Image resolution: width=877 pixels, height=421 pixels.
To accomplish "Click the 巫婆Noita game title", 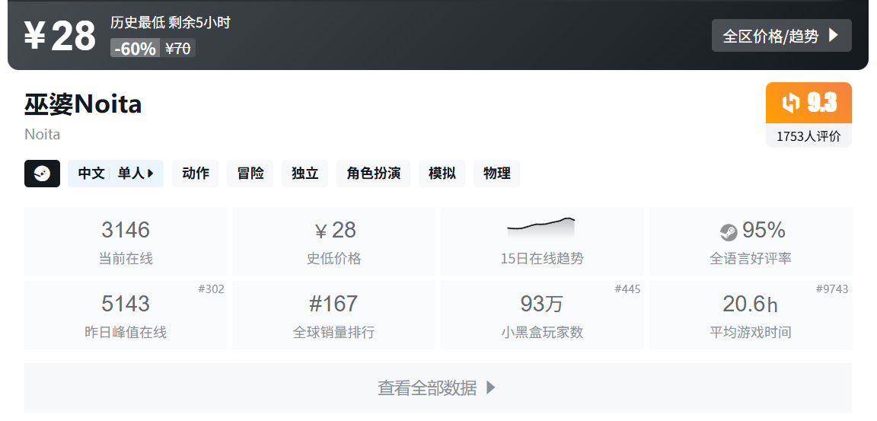I will pyautogui.click(x=83, y=104).
